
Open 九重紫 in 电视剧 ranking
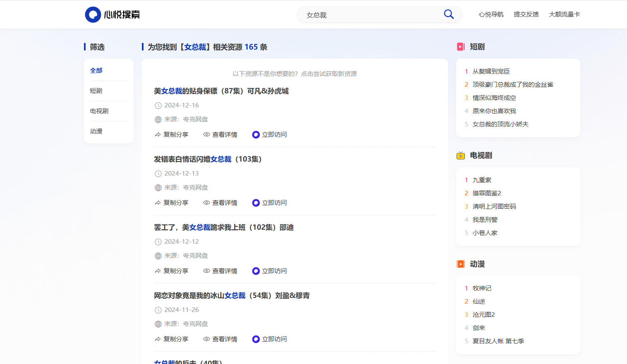482,180
